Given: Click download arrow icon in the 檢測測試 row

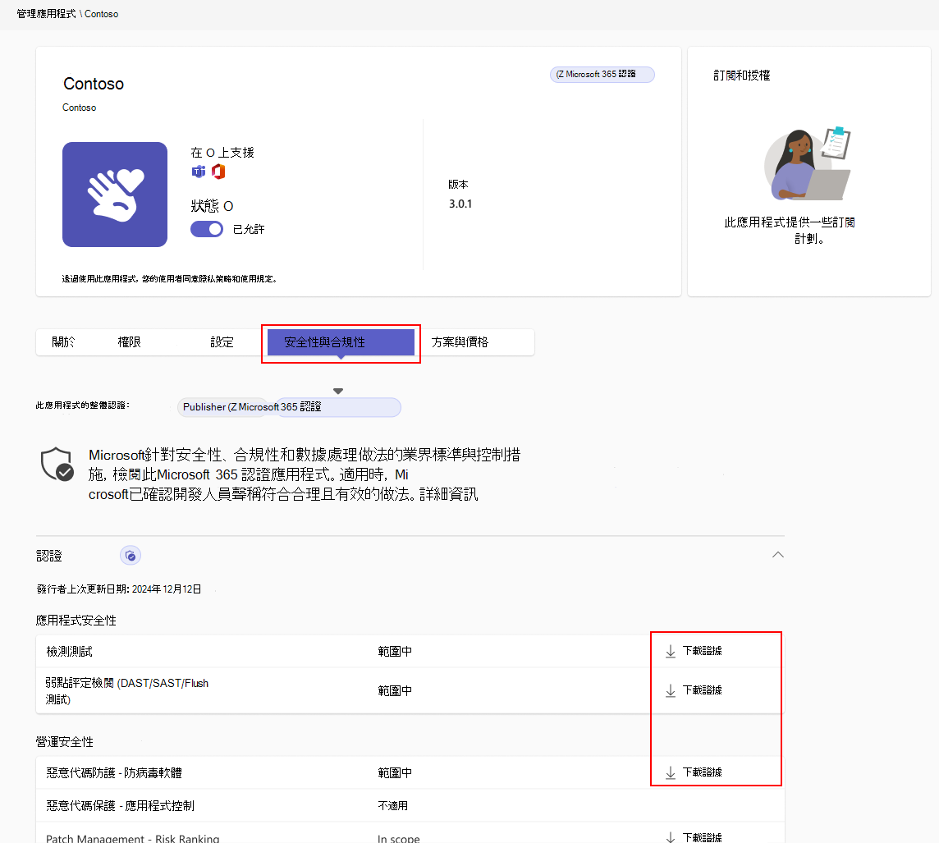Looking at the screenshot, I should (671, 651).
